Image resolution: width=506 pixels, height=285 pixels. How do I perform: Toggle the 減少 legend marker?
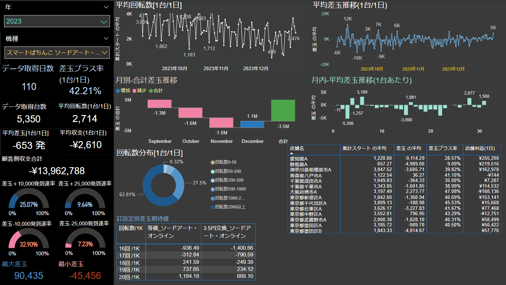tap(134, 91)
